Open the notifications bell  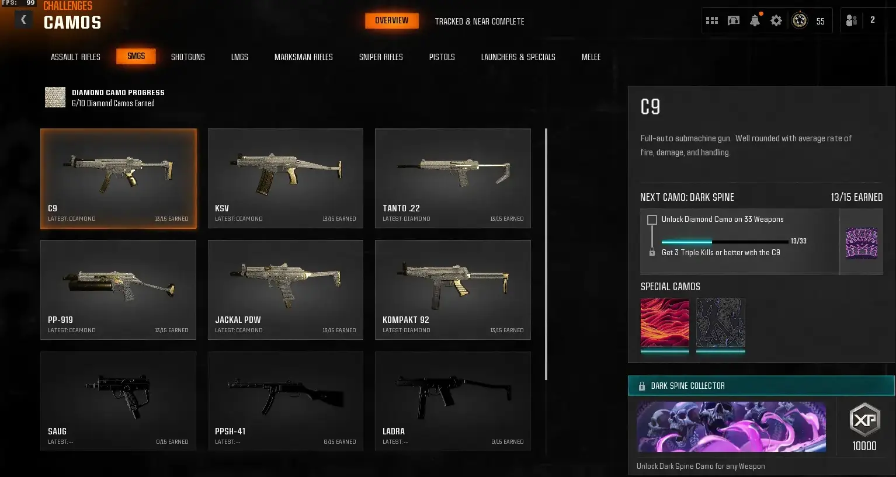click(x=755, y=20)
